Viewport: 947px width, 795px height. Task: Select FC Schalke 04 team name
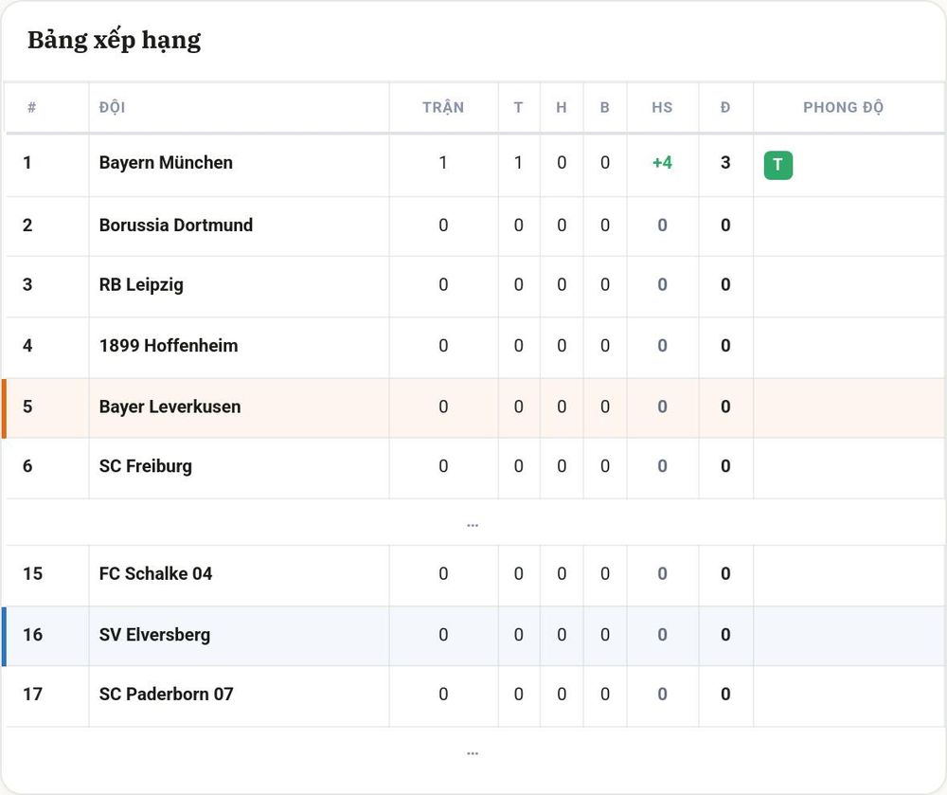(156, 573)
